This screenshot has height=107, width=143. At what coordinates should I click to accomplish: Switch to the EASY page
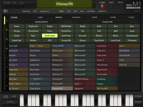(x=61, y=11)
